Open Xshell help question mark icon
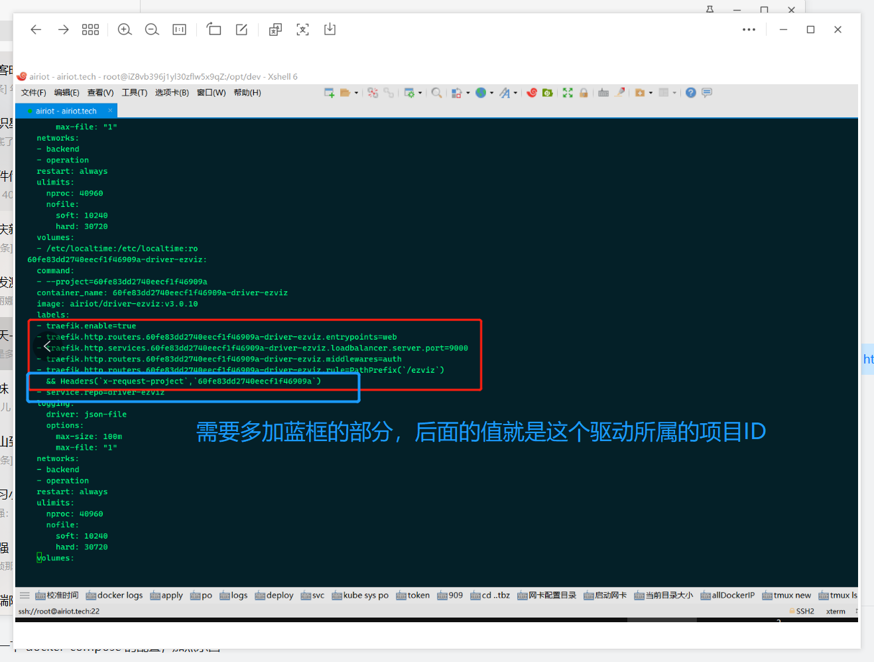Viewport: 874px width, 662px height. (691, 93)
